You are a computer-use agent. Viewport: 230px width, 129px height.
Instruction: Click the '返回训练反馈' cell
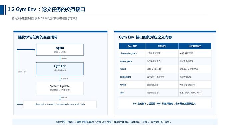click(x=162, y=85)
